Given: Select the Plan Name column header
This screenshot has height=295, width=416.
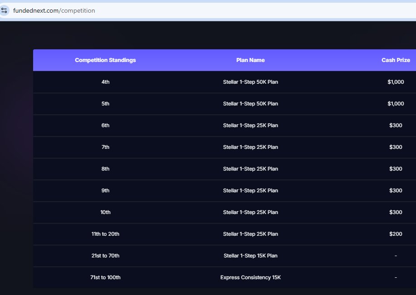Looking at the screenshot, I should pos(250,60).
